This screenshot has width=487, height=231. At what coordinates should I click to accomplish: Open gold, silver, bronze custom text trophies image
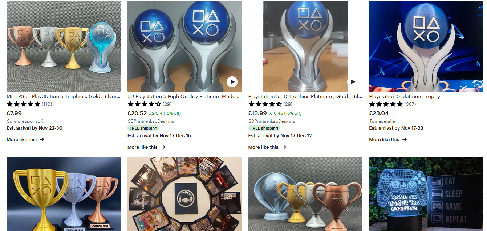[64, 194]
